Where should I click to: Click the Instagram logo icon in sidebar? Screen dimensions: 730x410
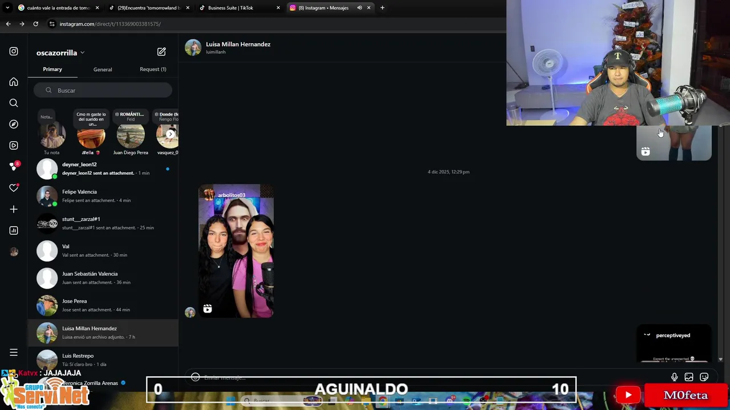[14, 51]
